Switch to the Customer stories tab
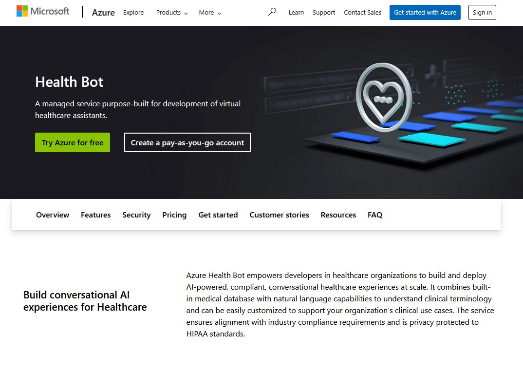This screenshot has height=375, width=523. (279, 215)
